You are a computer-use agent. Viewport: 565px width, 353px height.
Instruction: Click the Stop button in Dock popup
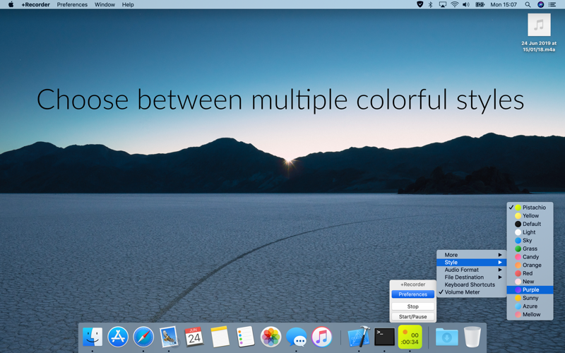point(413,306)
